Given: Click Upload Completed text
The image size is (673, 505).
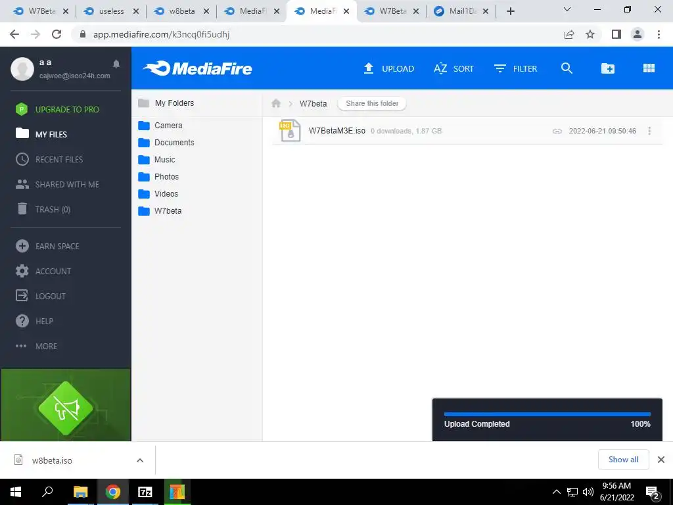Looking at the screenshot, I should pyautogui.click(x=477, y=424).
